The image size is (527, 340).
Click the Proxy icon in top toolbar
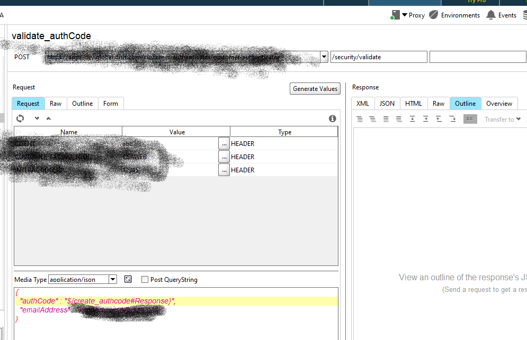point(395,15)
